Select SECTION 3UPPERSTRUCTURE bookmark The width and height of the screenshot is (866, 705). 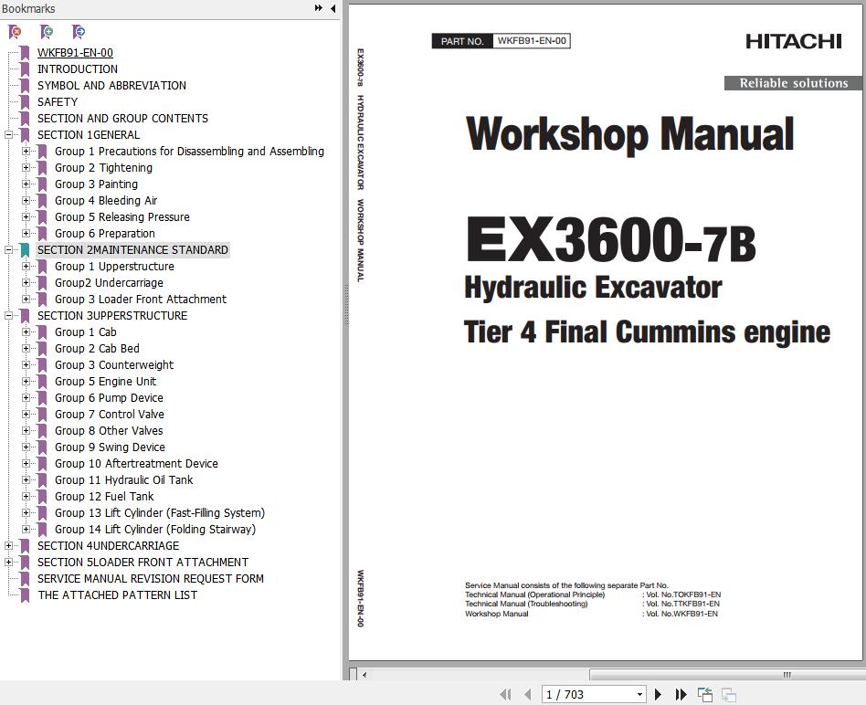point(112,316)
